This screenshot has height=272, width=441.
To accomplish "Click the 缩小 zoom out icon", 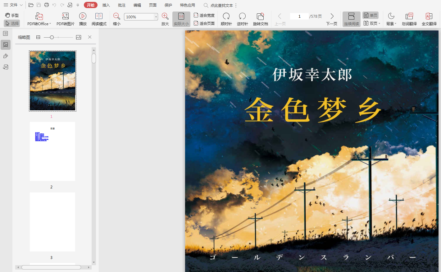I will coord(117,16).
